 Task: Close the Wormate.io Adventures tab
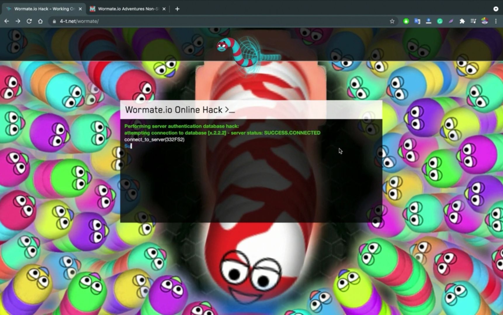pyautogui.click(x=164, y=9)
